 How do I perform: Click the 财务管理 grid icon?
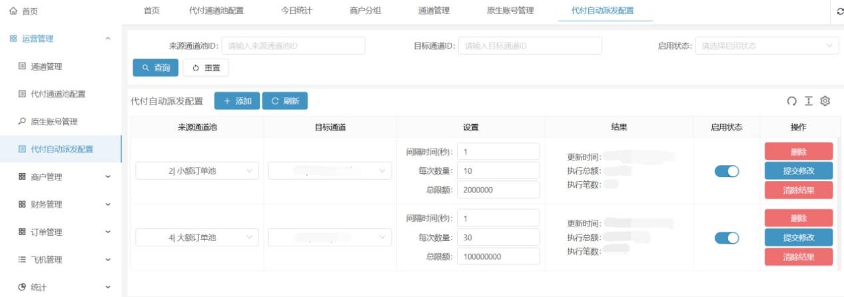[22, 204]
